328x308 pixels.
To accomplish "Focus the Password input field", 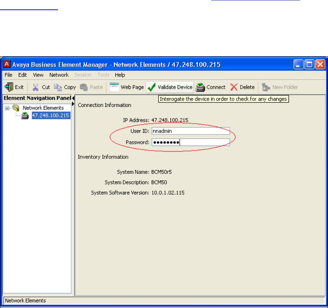I will (x=191, y=142).
